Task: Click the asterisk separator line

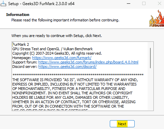Action: pyautogui.click(x=78, y=75)
